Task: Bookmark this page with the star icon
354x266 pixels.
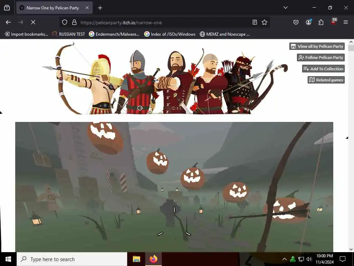Action: 264,22
